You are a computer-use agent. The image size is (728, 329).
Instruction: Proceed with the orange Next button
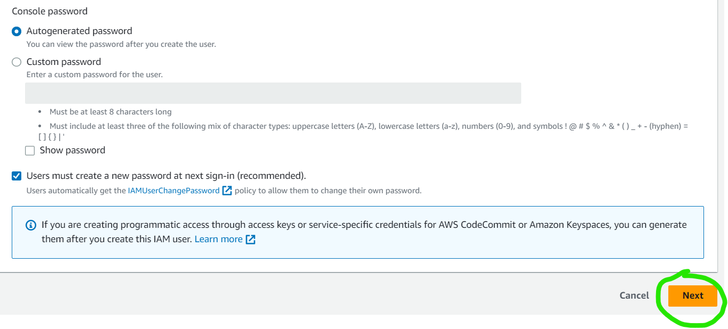[693, 295]
